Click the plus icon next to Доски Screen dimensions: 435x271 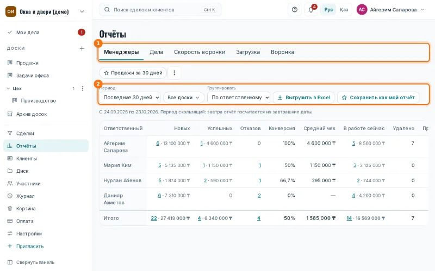pyautogui.click(x=82, y=48)
